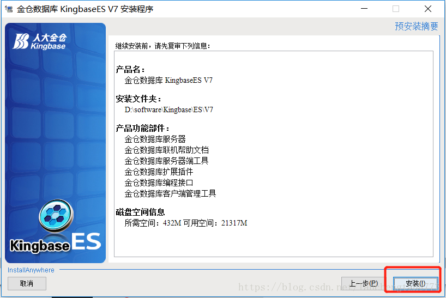The image size is (446, 298).
Task: Click the 人大金仓 Kingbase brand logo
Action: point(40,41)
